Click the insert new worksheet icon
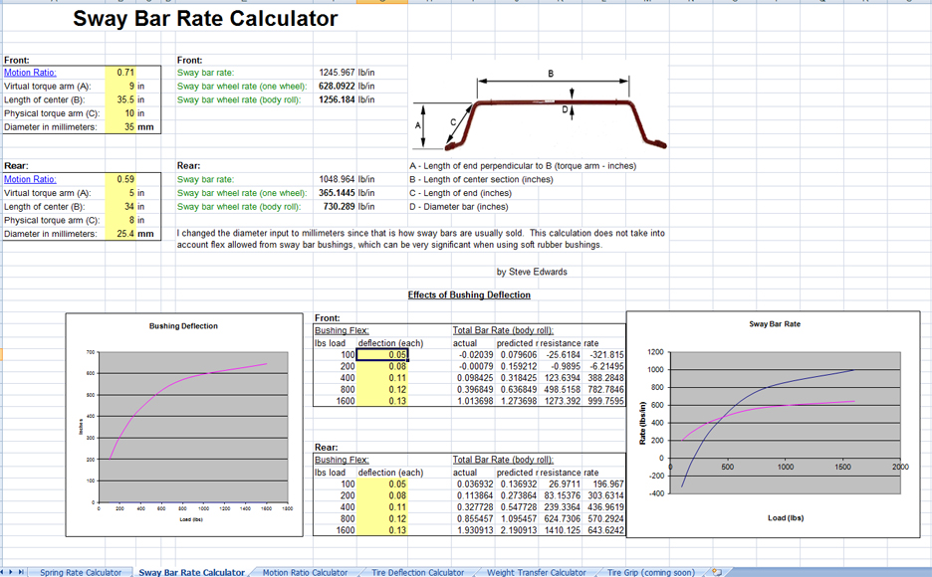The width and height of the screenshot is (932, 577). (716, 572)
